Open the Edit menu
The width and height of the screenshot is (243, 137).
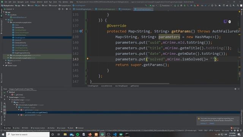tap(10, 2)
